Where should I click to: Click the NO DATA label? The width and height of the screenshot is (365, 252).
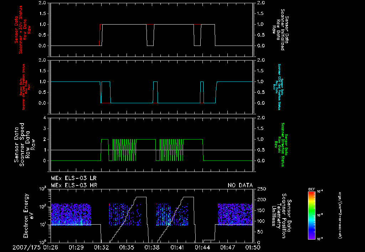(x=240, y=185)
